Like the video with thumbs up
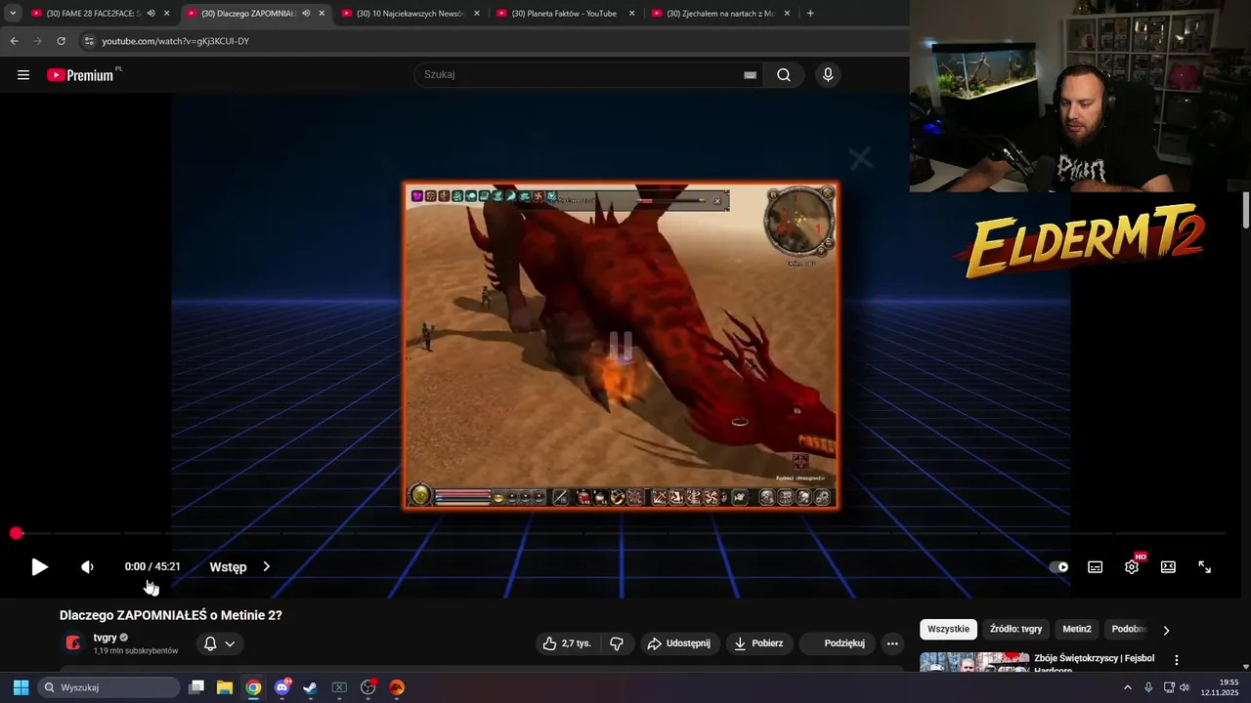1251x703 pixels. click(567, 643)
